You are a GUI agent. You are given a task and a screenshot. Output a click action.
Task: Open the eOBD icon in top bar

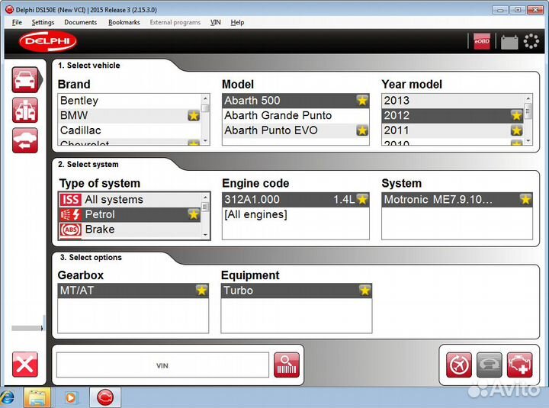(x=482, y=41)
